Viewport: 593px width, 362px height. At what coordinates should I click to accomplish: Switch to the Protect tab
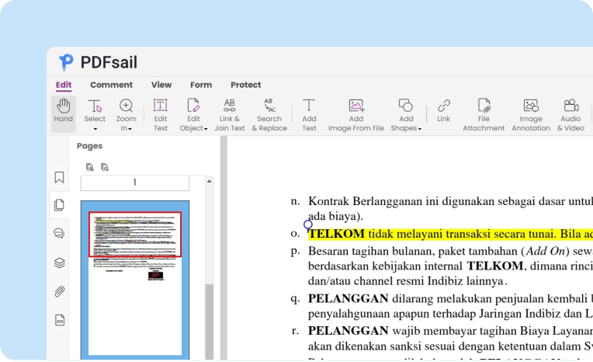[x=246, y=85]
